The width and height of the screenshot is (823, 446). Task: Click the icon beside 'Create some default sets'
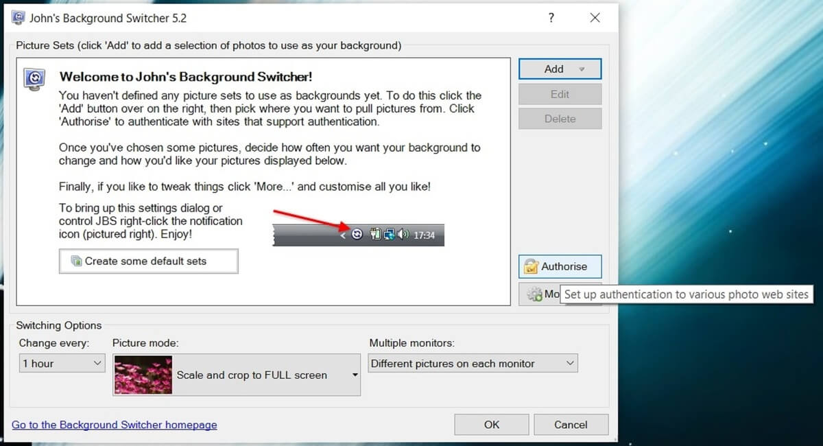point(76,261)
